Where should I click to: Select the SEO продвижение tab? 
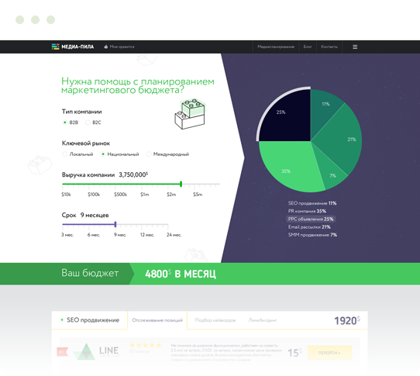click(90, 320)
